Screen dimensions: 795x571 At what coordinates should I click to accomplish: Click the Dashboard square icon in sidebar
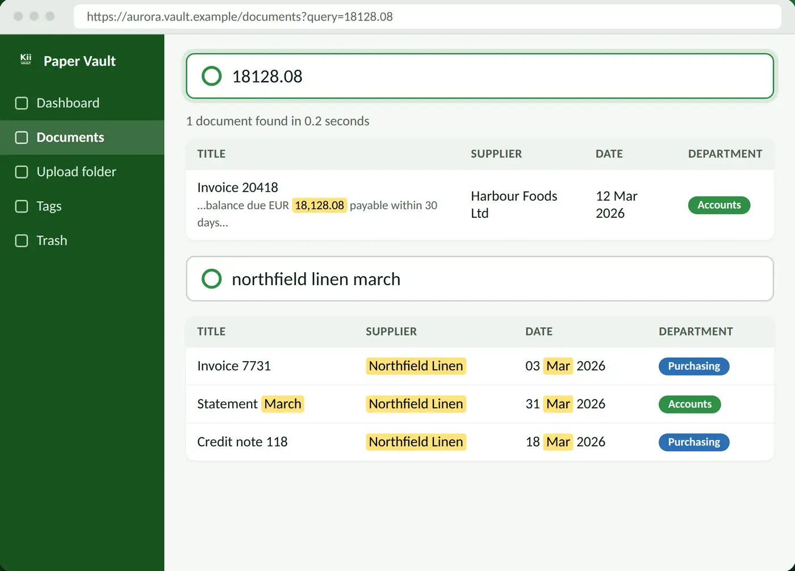click(22, 103)
